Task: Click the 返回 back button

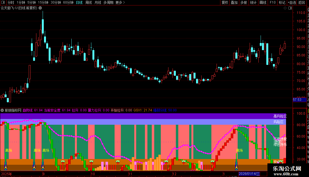Action: [302, 2]
